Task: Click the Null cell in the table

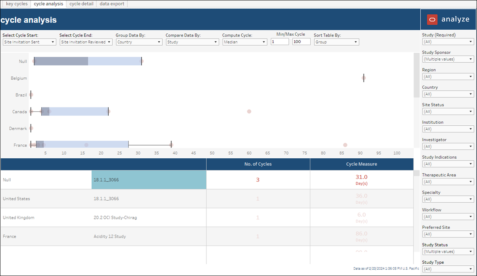Action: [46, 180]
